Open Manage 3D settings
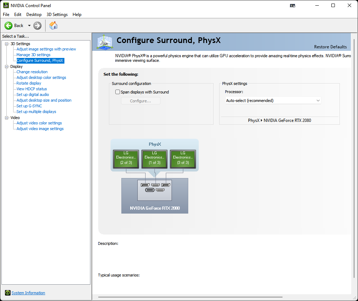 [33, 55]
